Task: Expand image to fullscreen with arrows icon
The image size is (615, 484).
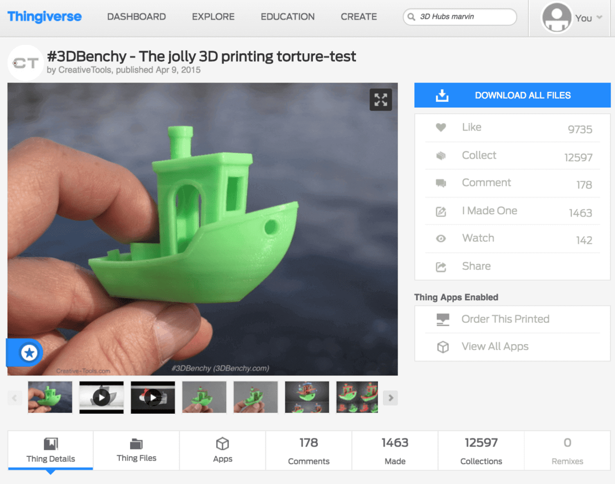Action: coord(381,99)
